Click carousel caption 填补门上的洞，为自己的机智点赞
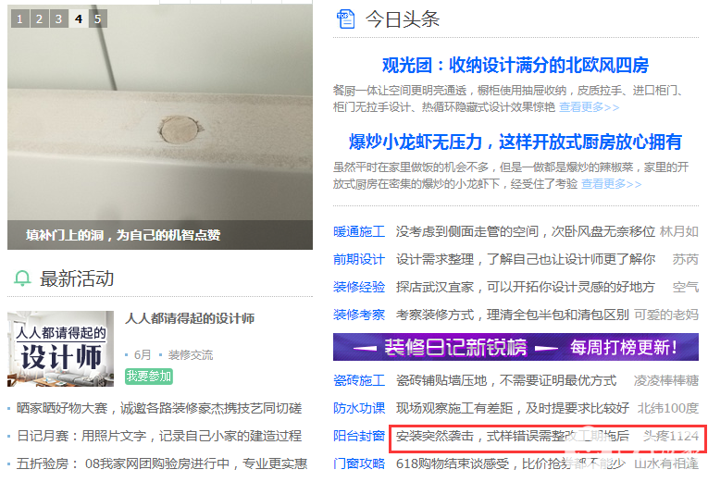 123,235
